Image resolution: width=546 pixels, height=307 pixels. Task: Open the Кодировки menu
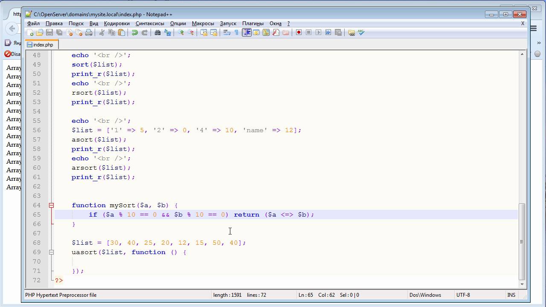[116, 23]
